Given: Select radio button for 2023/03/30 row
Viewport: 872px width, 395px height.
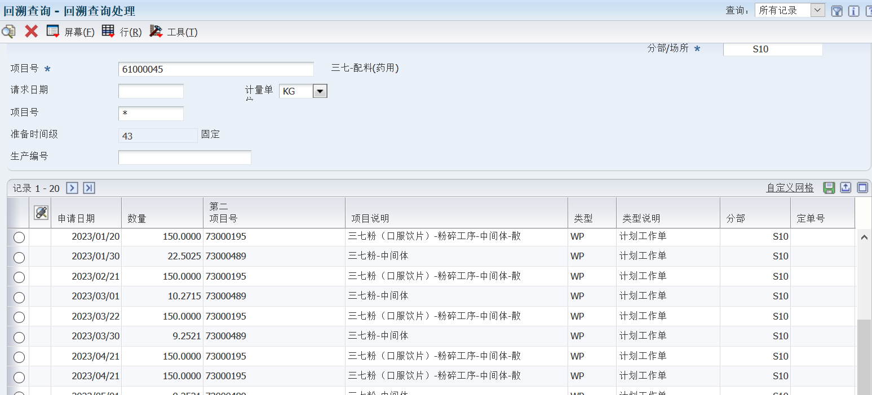Looking at the screenshot, I should pyautogui.click(x=19, y=337).
